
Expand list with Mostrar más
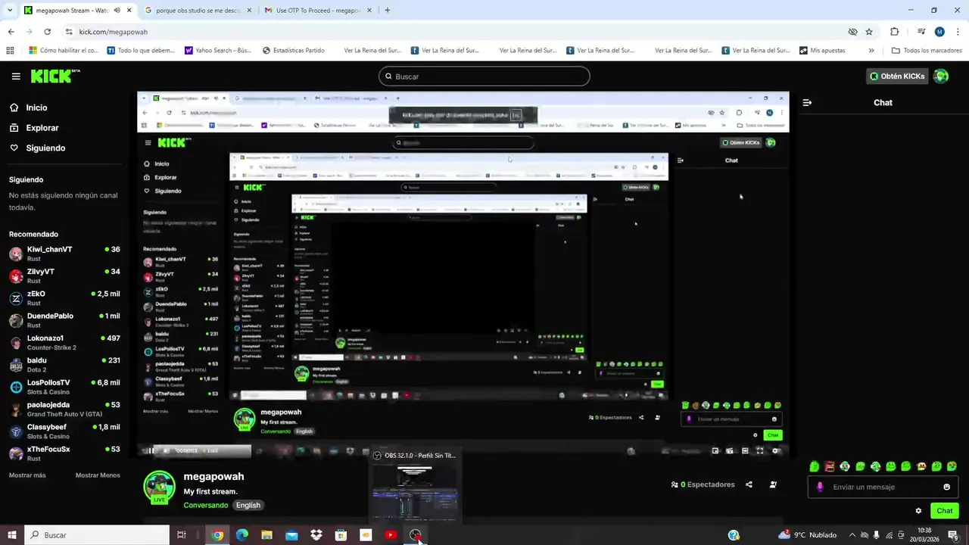tap(27, 475)
